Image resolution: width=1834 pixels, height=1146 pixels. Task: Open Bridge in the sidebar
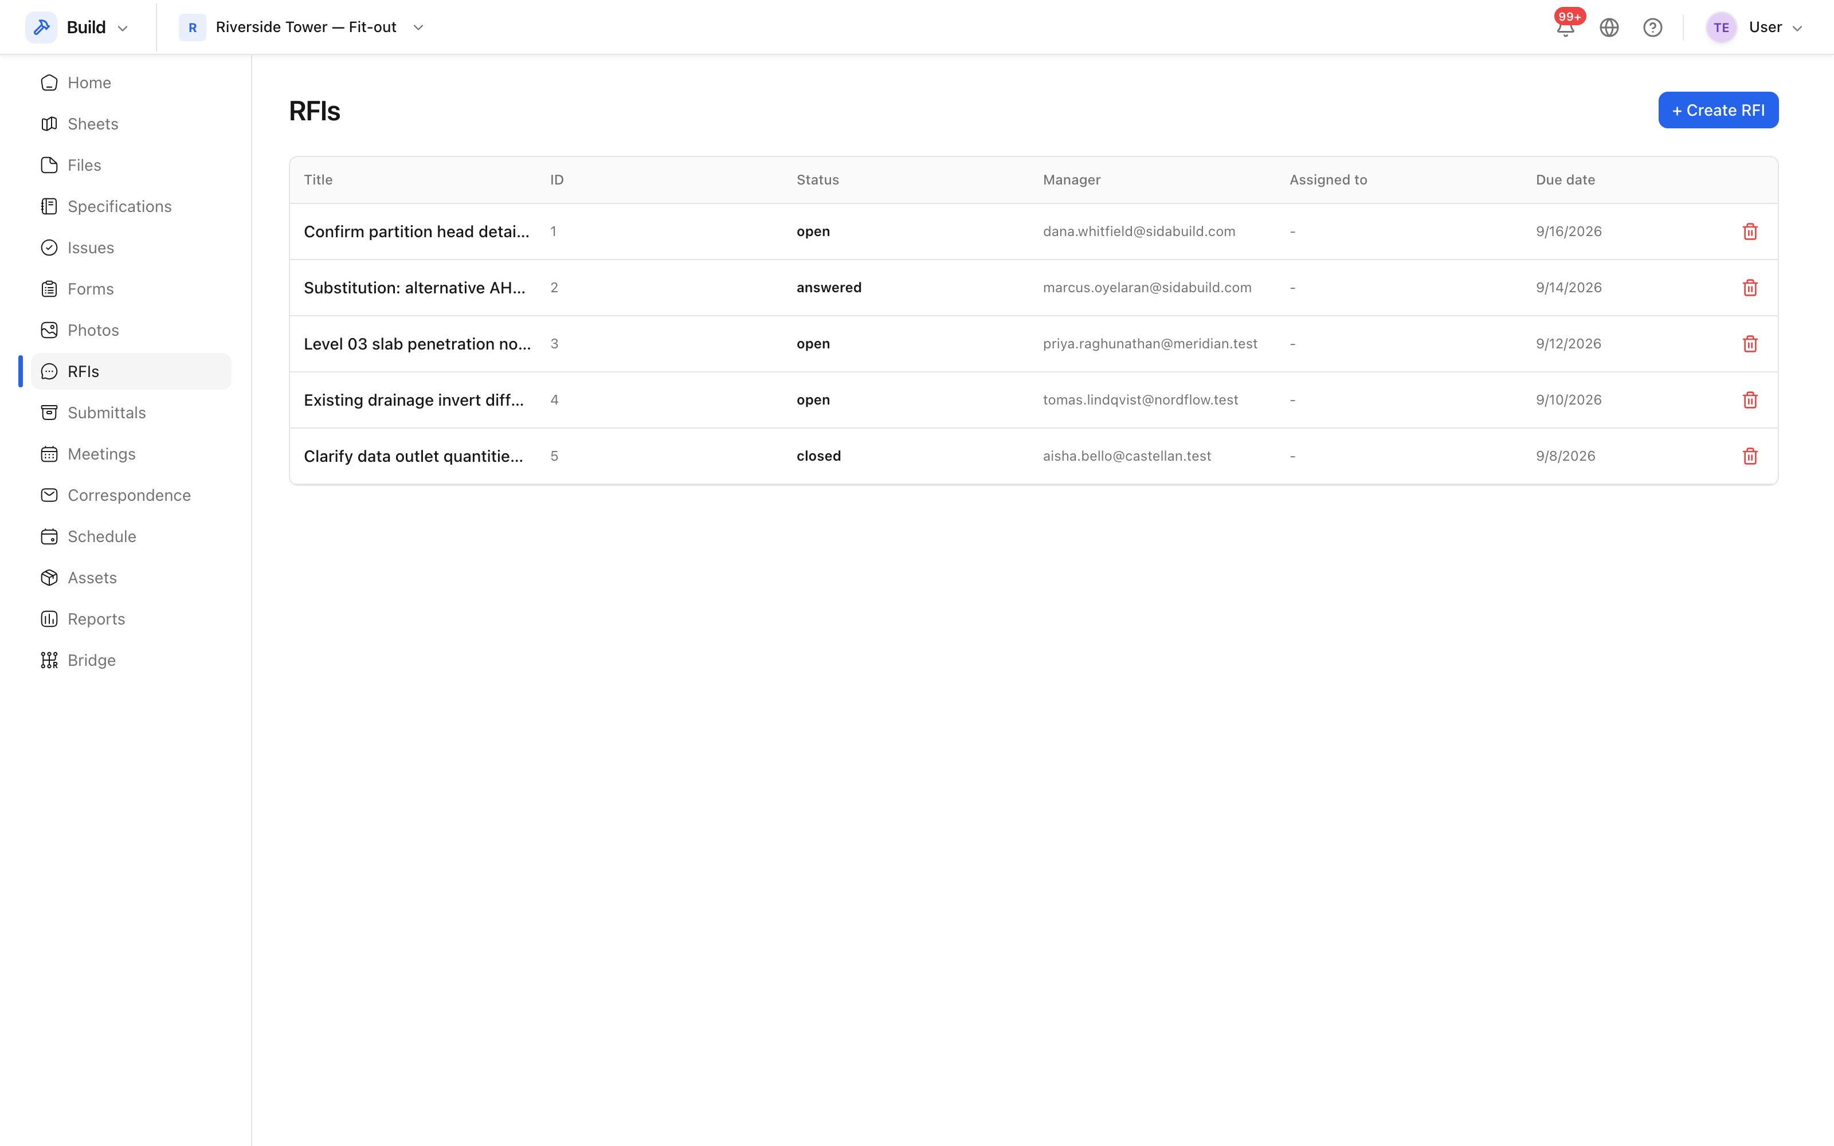point(130,661)
